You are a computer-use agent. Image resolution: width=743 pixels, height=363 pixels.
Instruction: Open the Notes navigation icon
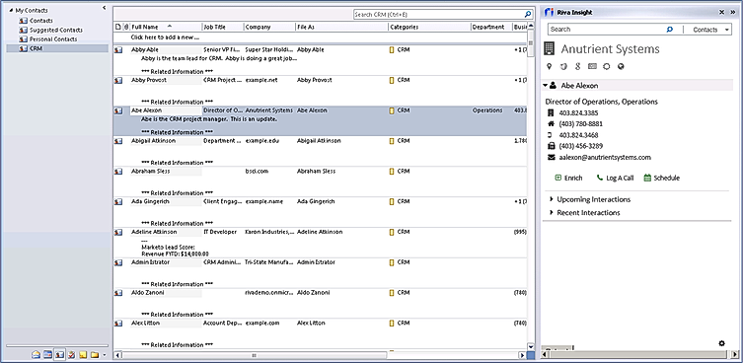pos(83,354)
